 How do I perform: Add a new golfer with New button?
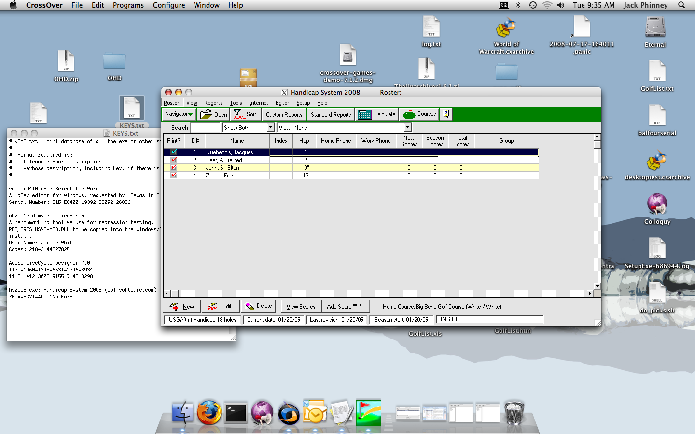[181, 306]
